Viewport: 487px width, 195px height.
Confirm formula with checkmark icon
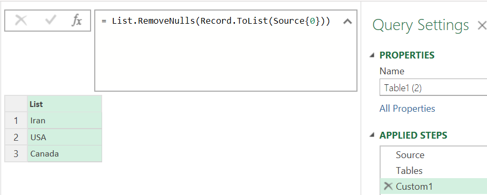tap(51, 21)
